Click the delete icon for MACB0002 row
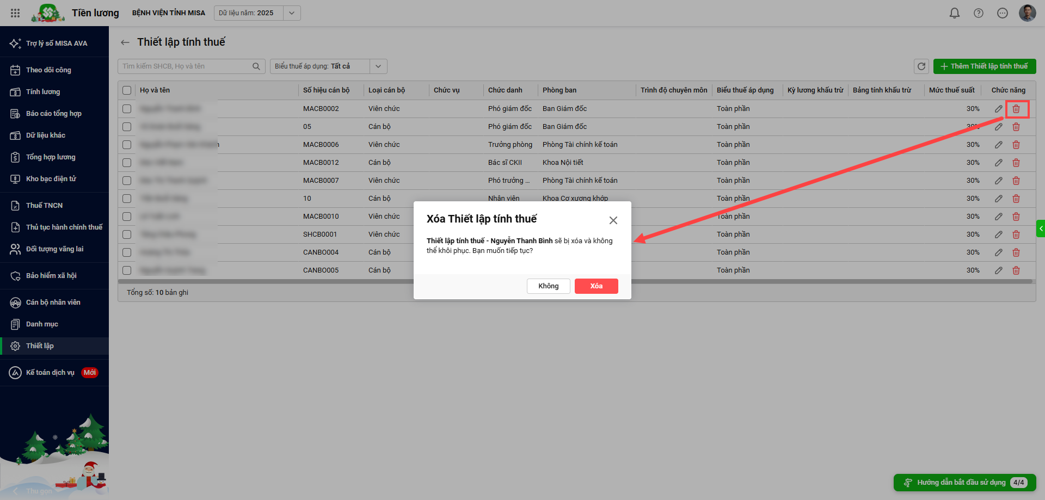Screen dimensions: 1045x500 (x=1016, y=109)
